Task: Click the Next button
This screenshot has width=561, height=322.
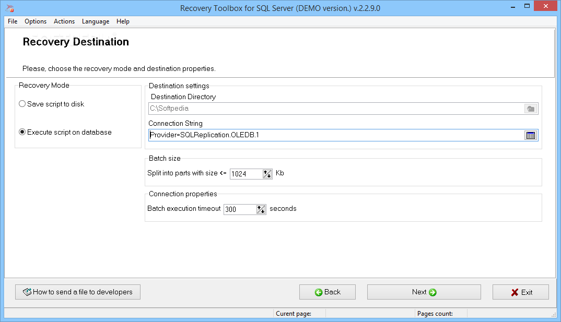Action: (424, 292)
